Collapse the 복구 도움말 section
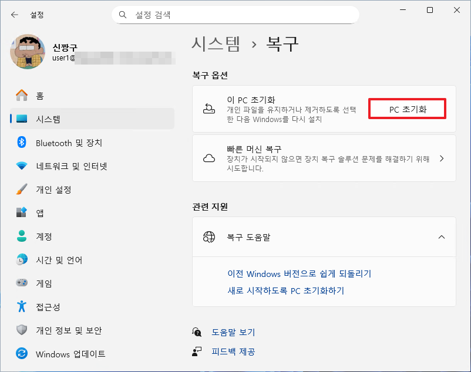Screen dimensions: 471x372 point(442,237)
